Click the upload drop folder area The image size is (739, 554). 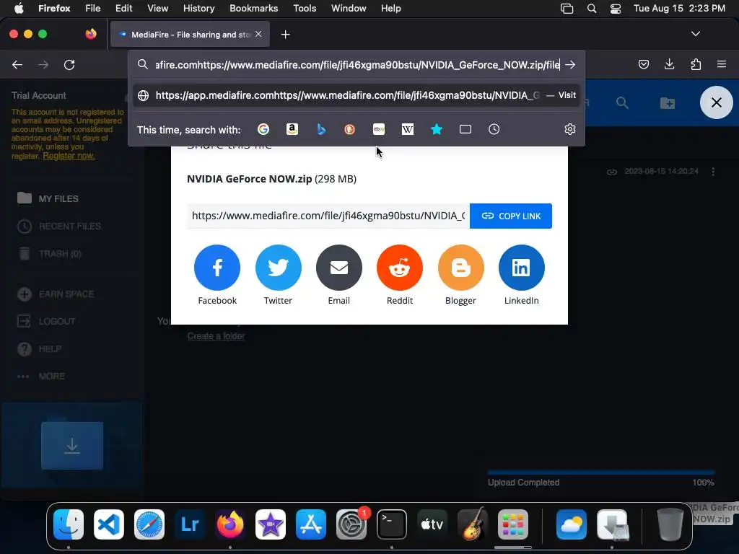click(x=72, y=446)
